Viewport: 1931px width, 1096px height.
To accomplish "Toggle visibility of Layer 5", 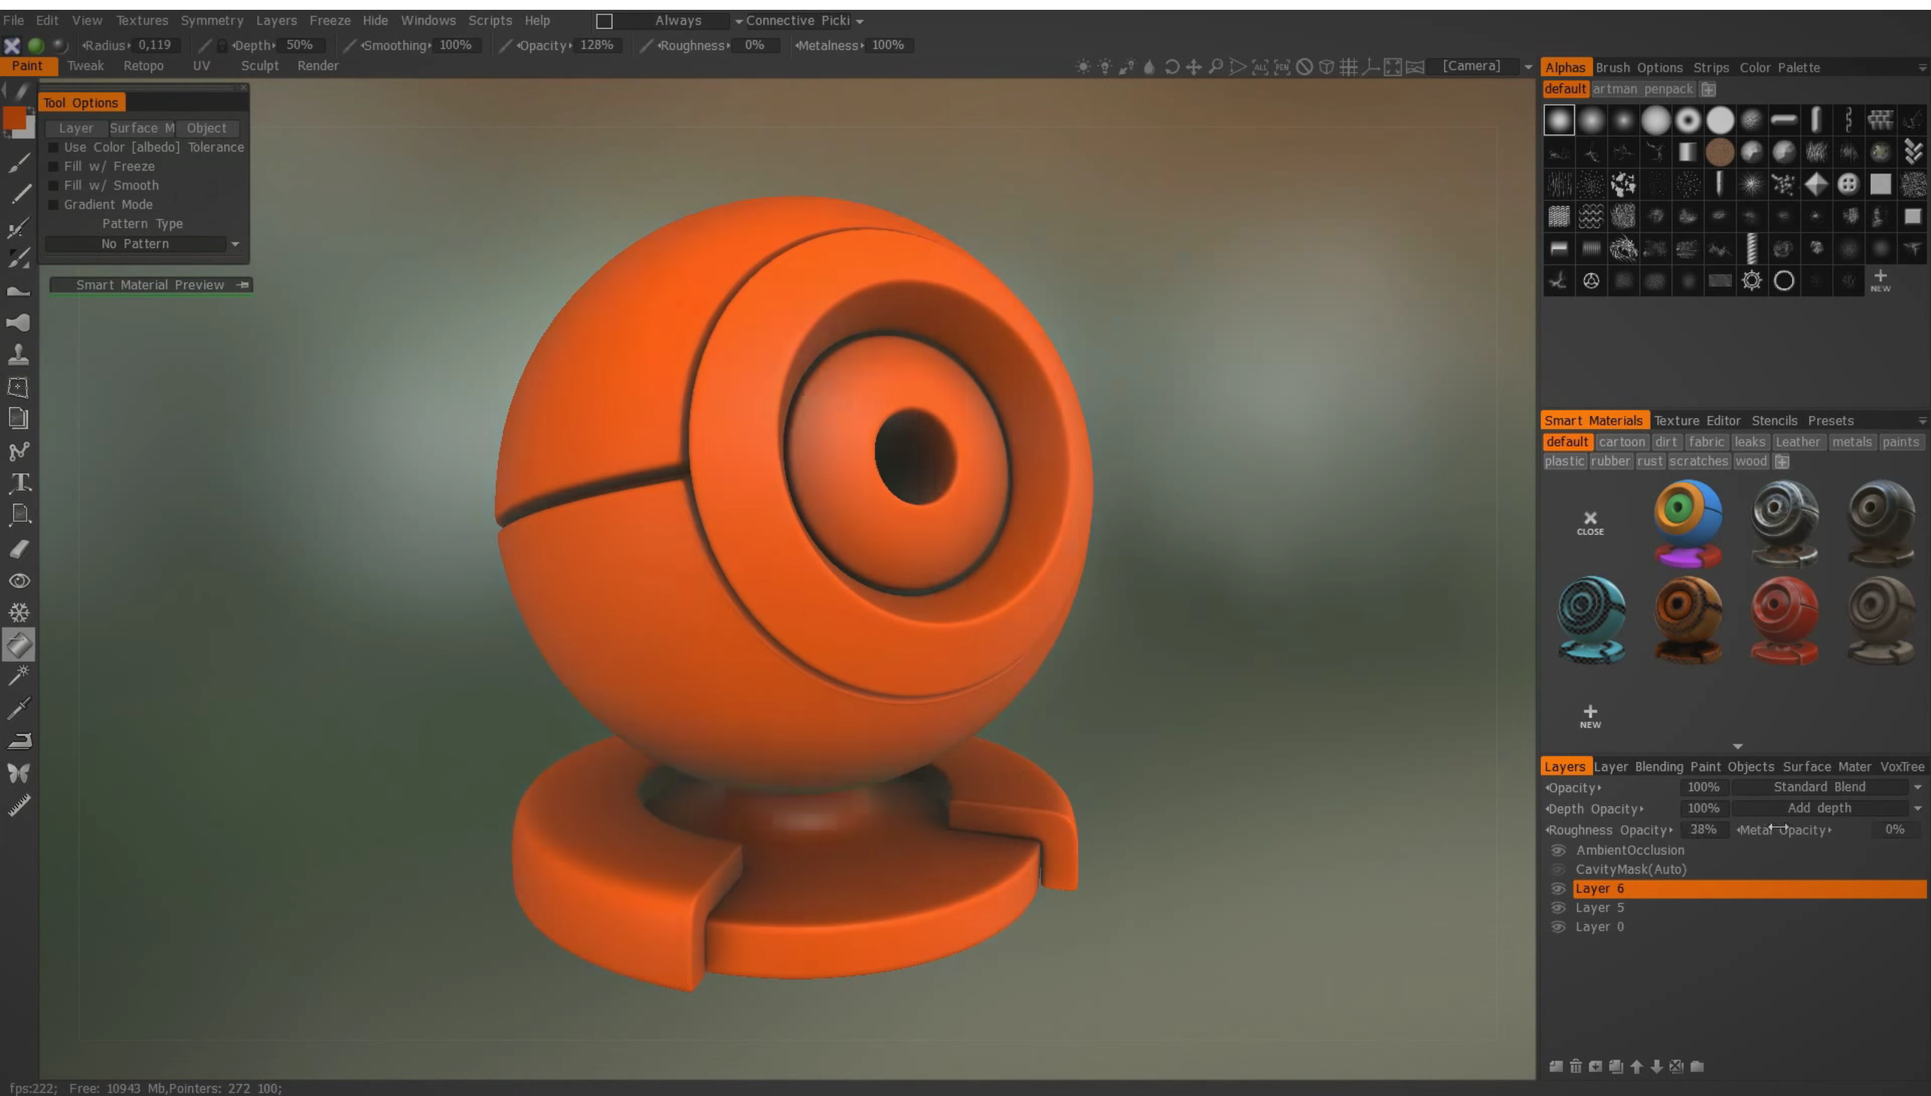I will [x=1558, y=907].
